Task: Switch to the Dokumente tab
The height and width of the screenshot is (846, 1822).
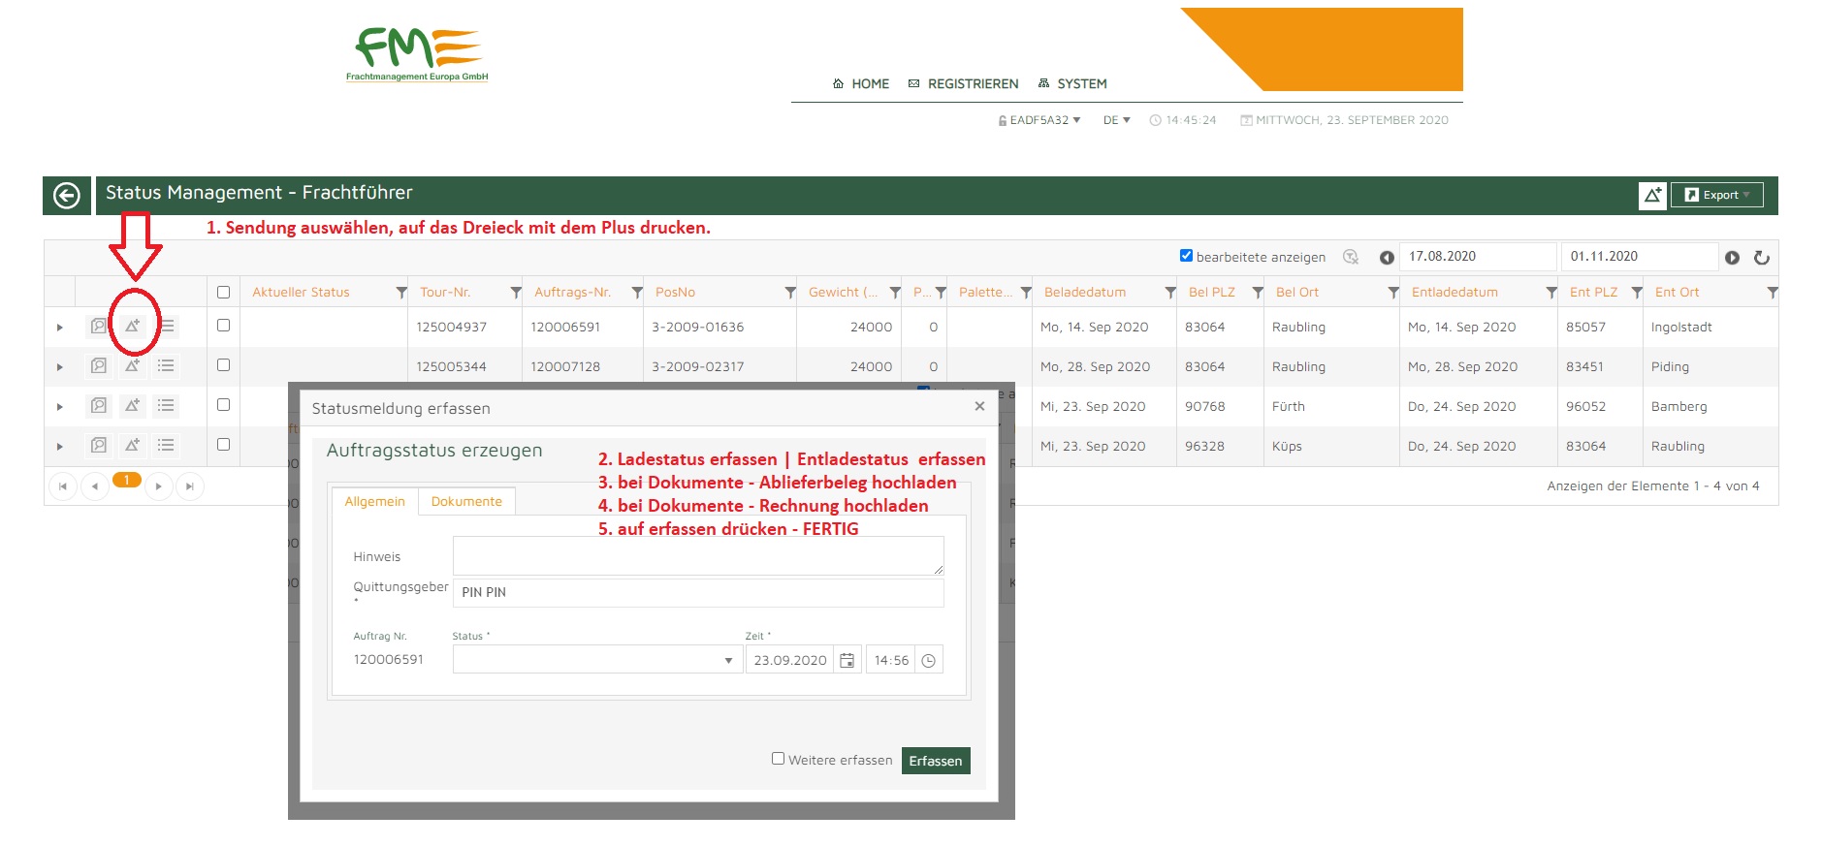Action: 466,502
